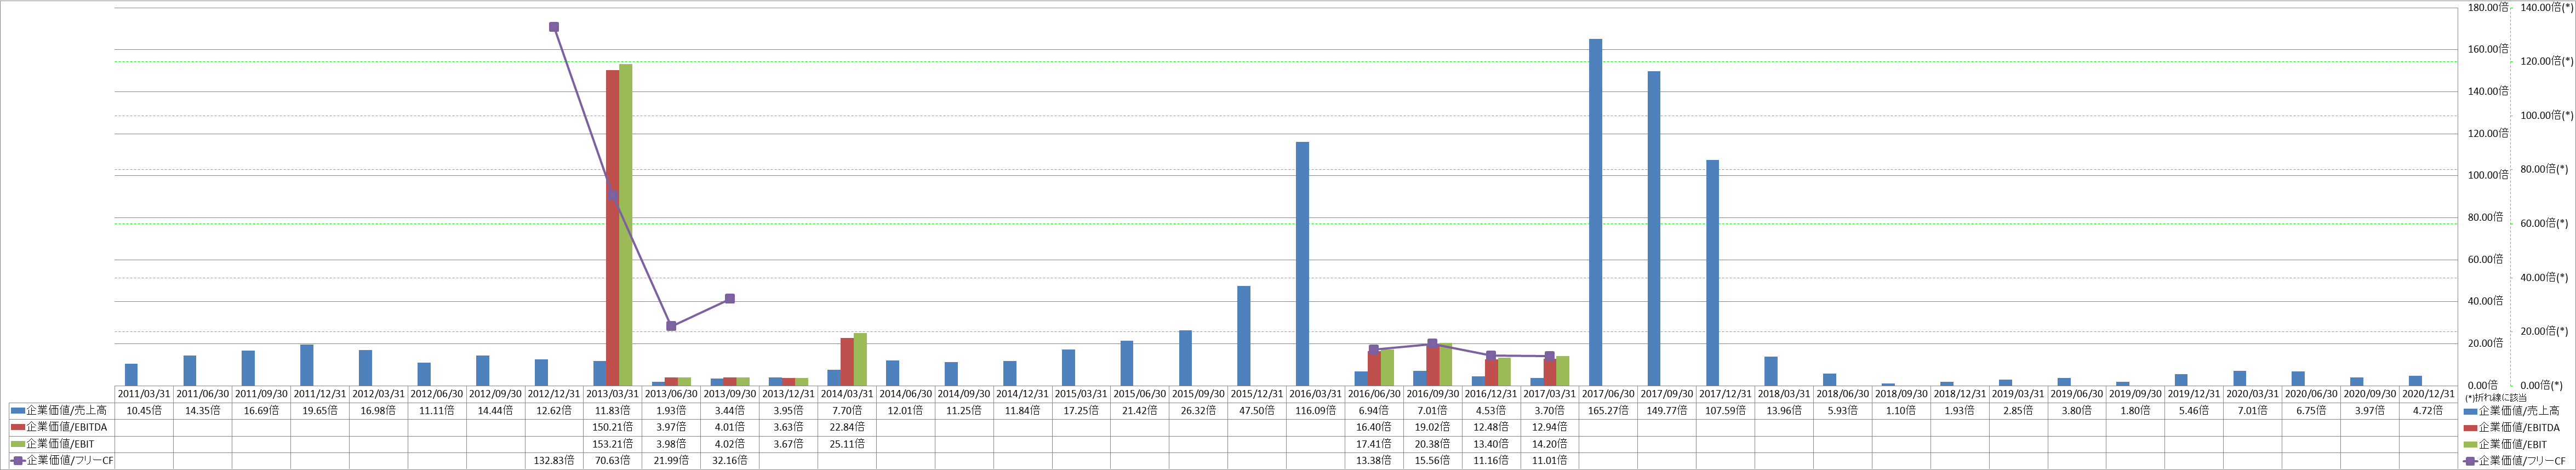Select the 11.01倍 free CF cell
This screenshot has height=470, width=2576.
(x=1550, y=461)
